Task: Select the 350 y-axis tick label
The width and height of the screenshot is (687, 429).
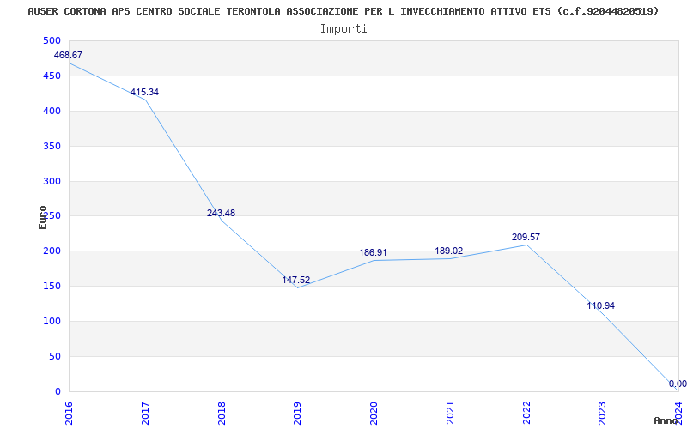Action: pyautogui.click(x=52, y=146)
